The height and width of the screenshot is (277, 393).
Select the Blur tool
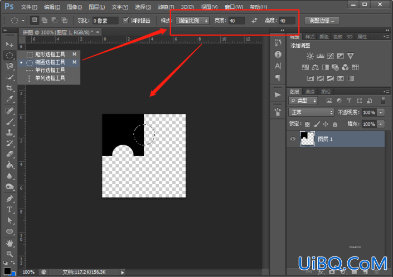click(9, 176)
